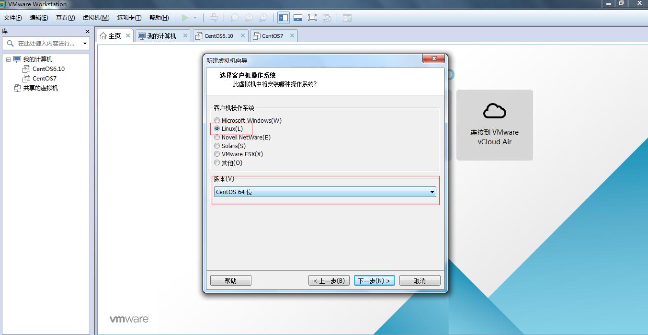The height and width of the screenshot is (335, 648).
Task: Click the VM icon beside CentOS7 in the tree
Action: coord(26,79)
